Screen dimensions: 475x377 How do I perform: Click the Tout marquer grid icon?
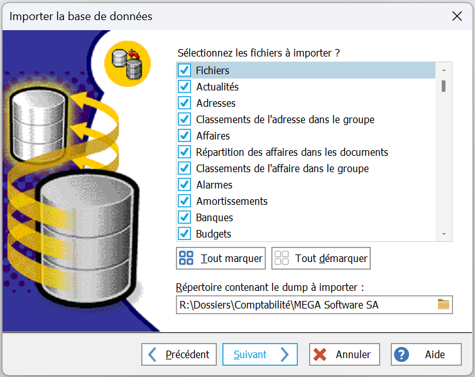click(187, 258)
